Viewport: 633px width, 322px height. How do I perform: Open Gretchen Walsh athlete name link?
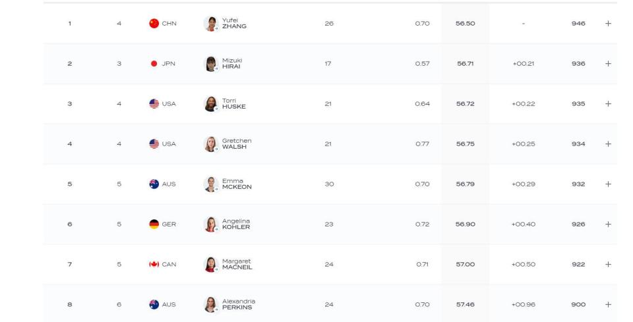click(x=237, y=144)
